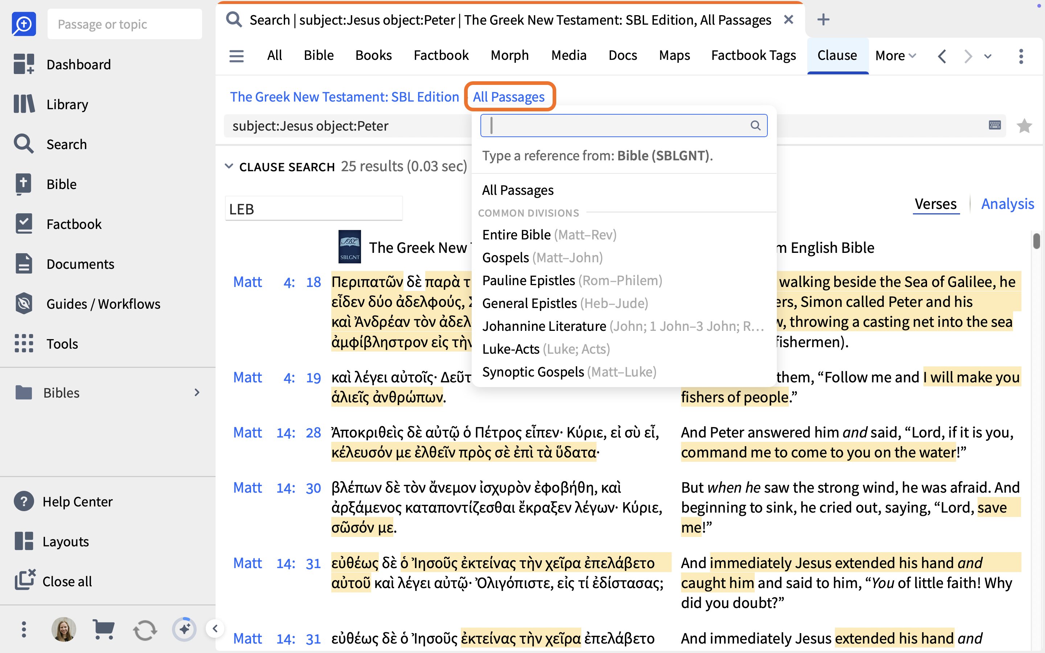Switch to the All search tab

[x=274, y=55]
